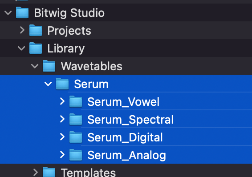Click the Projects folder icon
The height and width of the screenshot is (177, 252).
pyautogui.click(x=36, y=30)
